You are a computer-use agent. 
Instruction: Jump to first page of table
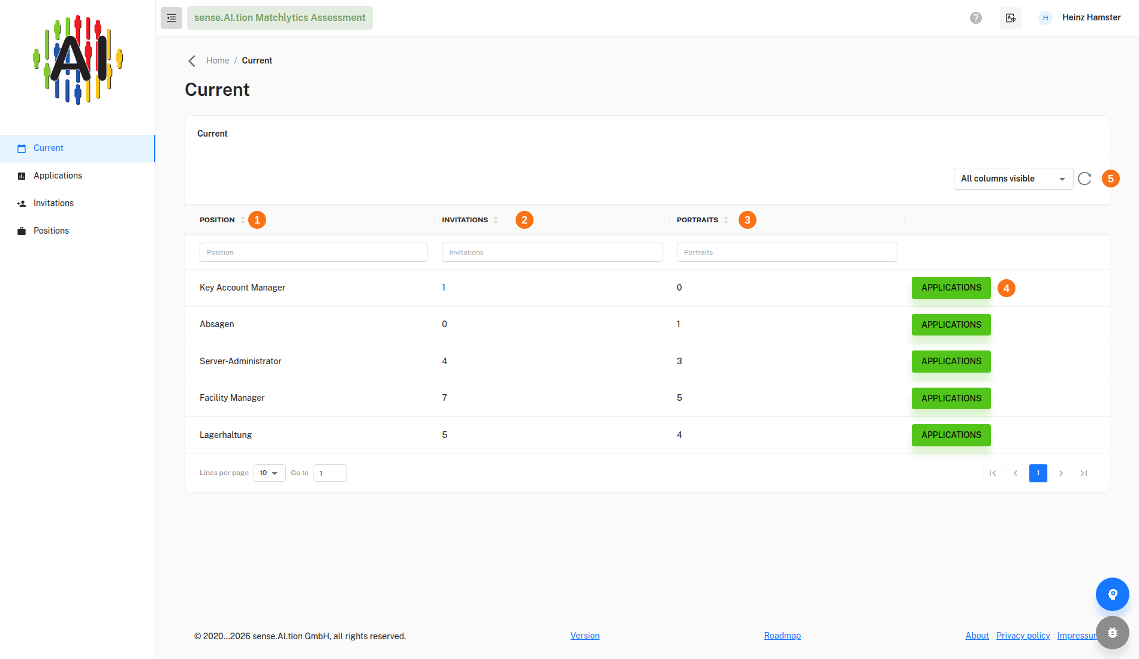click(993, 473)
